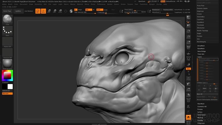Toggle the Zadd sculpt mode
Viewport: 222px width, 125px height.
point(99,10)
